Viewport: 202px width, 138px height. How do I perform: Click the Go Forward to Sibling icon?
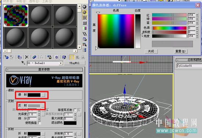(x=83, y=57)
